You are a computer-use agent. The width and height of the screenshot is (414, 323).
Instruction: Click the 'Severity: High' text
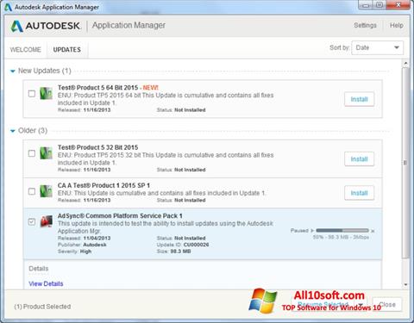tap(75, 252)
